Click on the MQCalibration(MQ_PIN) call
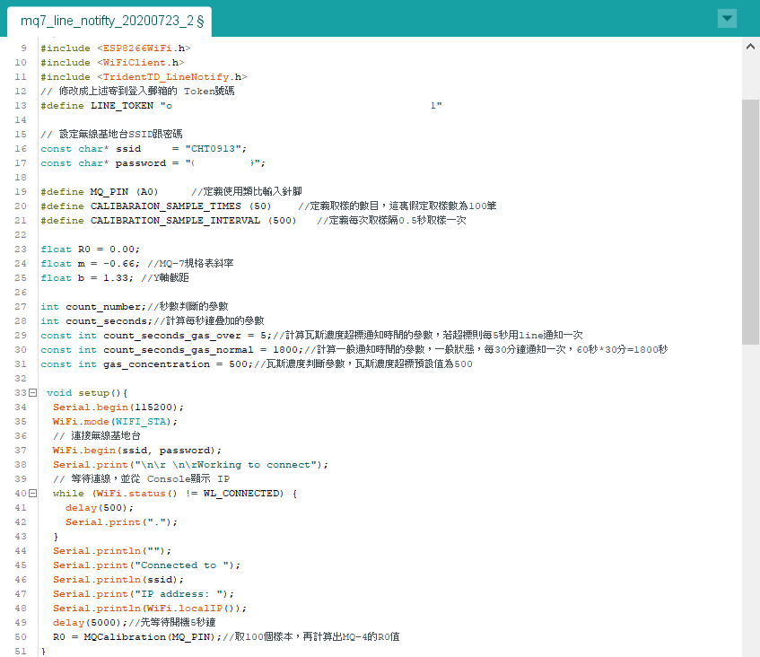 tap(153, 637)
